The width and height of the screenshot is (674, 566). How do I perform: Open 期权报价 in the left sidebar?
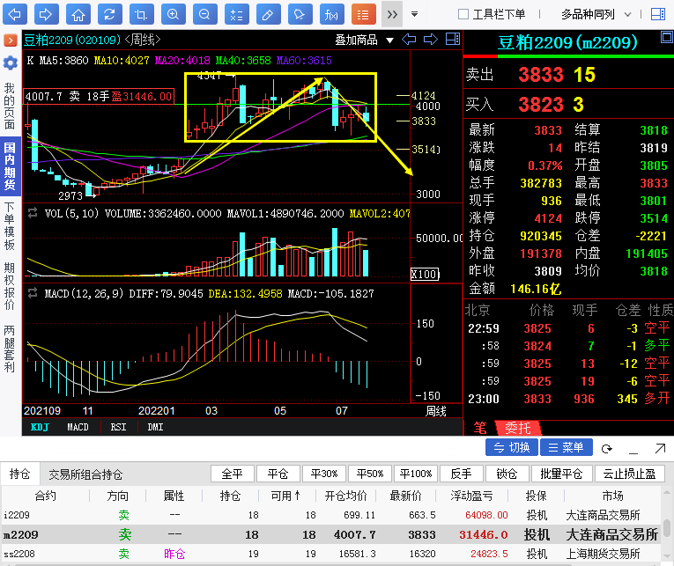click(10, 287)
